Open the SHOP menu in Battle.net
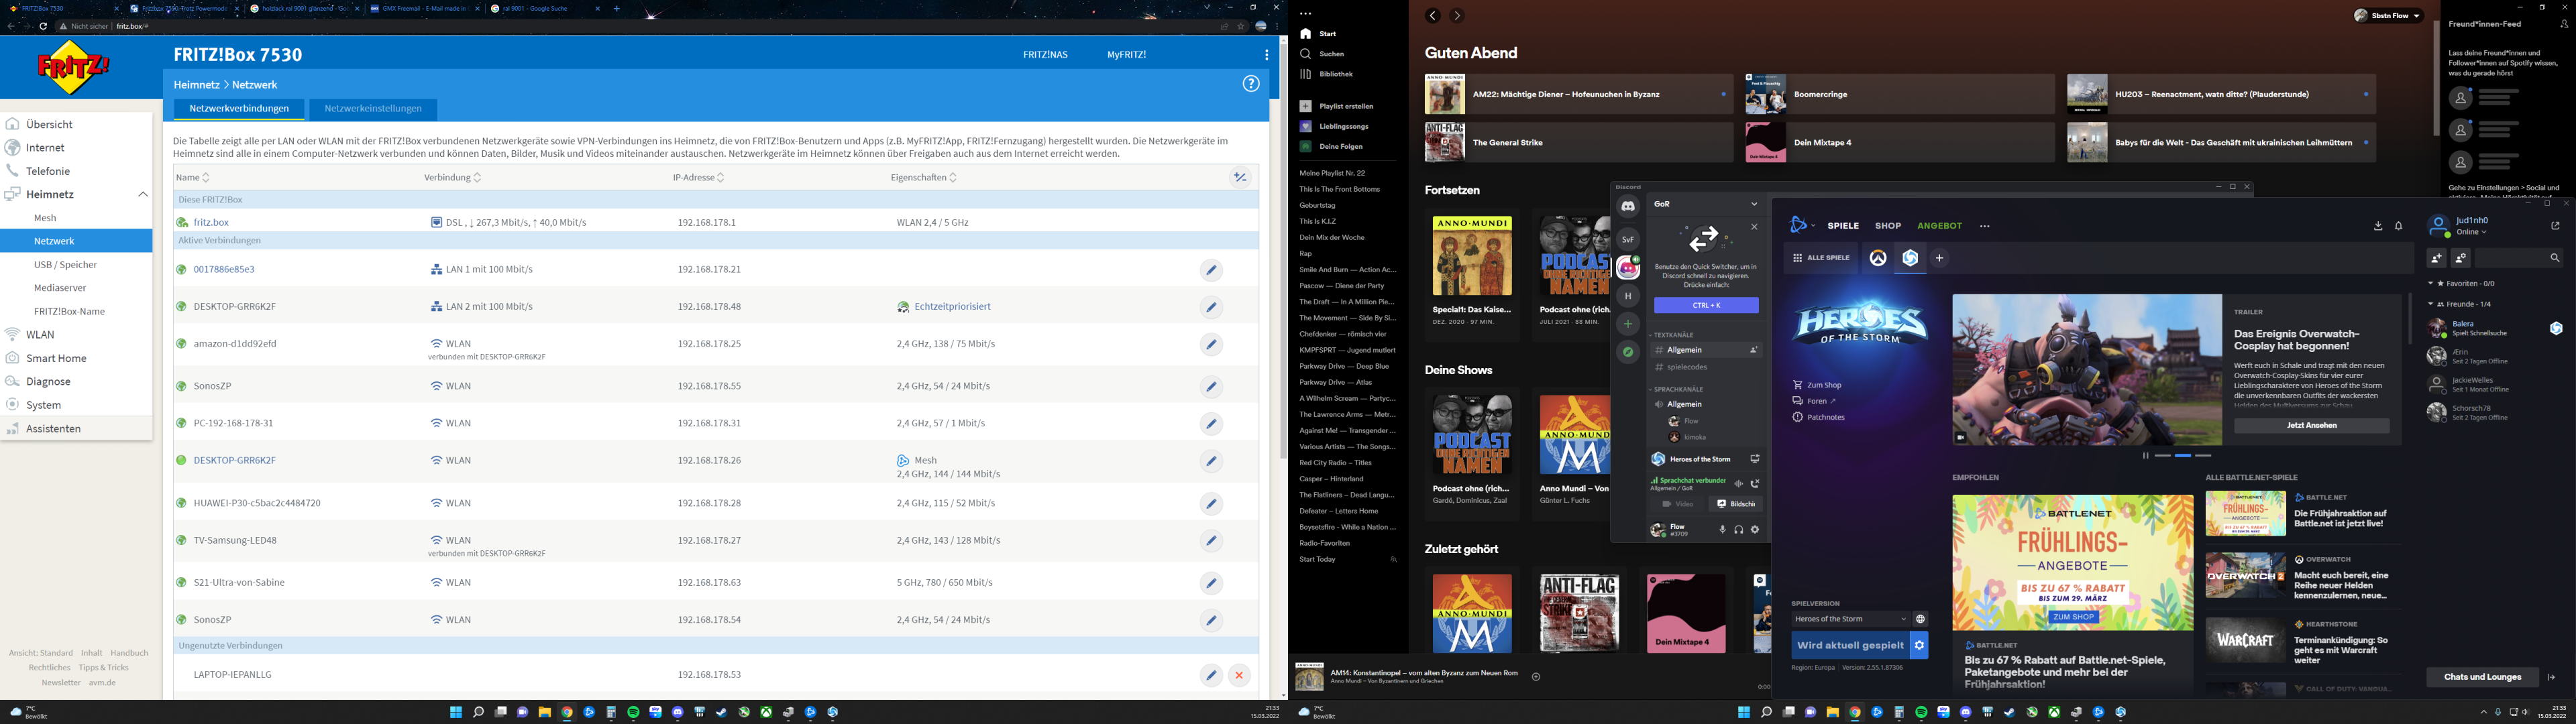The height and width of the screenshot is (724, 2576). (1888, 226)
